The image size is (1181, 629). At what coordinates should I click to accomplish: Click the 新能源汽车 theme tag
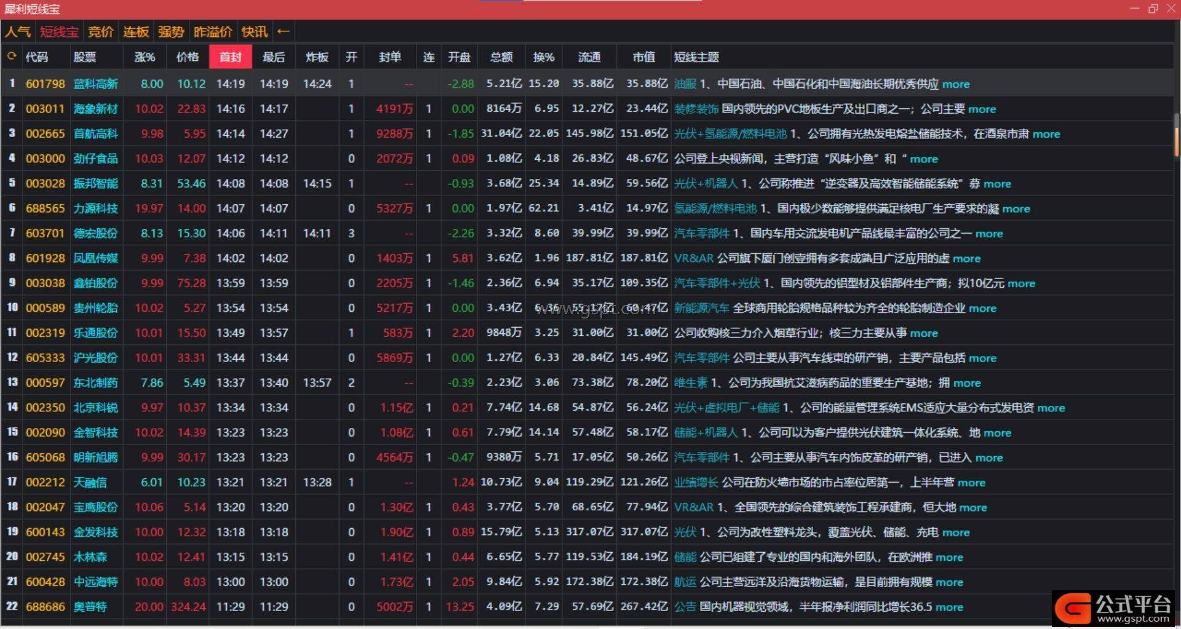702,308
